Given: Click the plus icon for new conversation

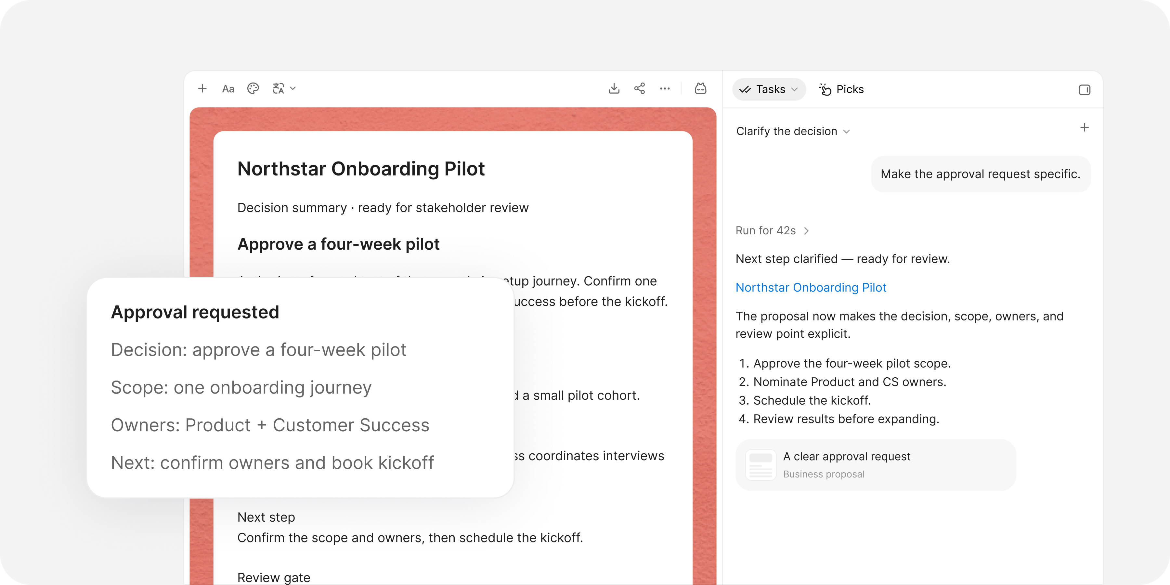Looking at the screenshot, I should (1084, 128).
